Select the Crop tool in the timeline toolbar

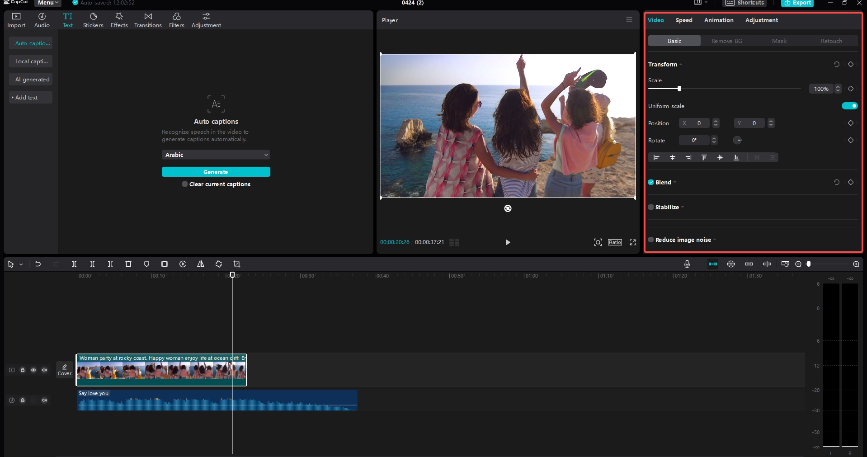coord(237,264)
